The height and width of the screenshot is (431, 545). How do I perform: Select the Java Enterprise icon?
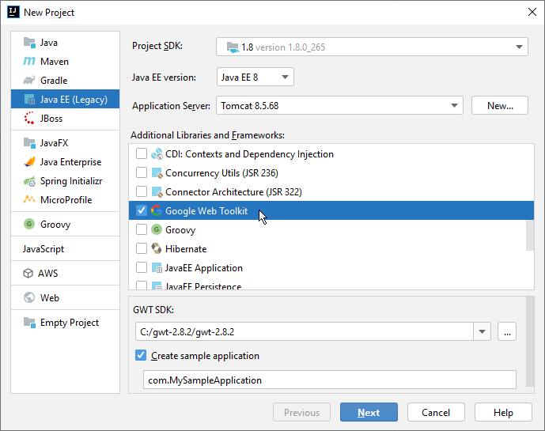pyautogui.click(x=29, y=162)
